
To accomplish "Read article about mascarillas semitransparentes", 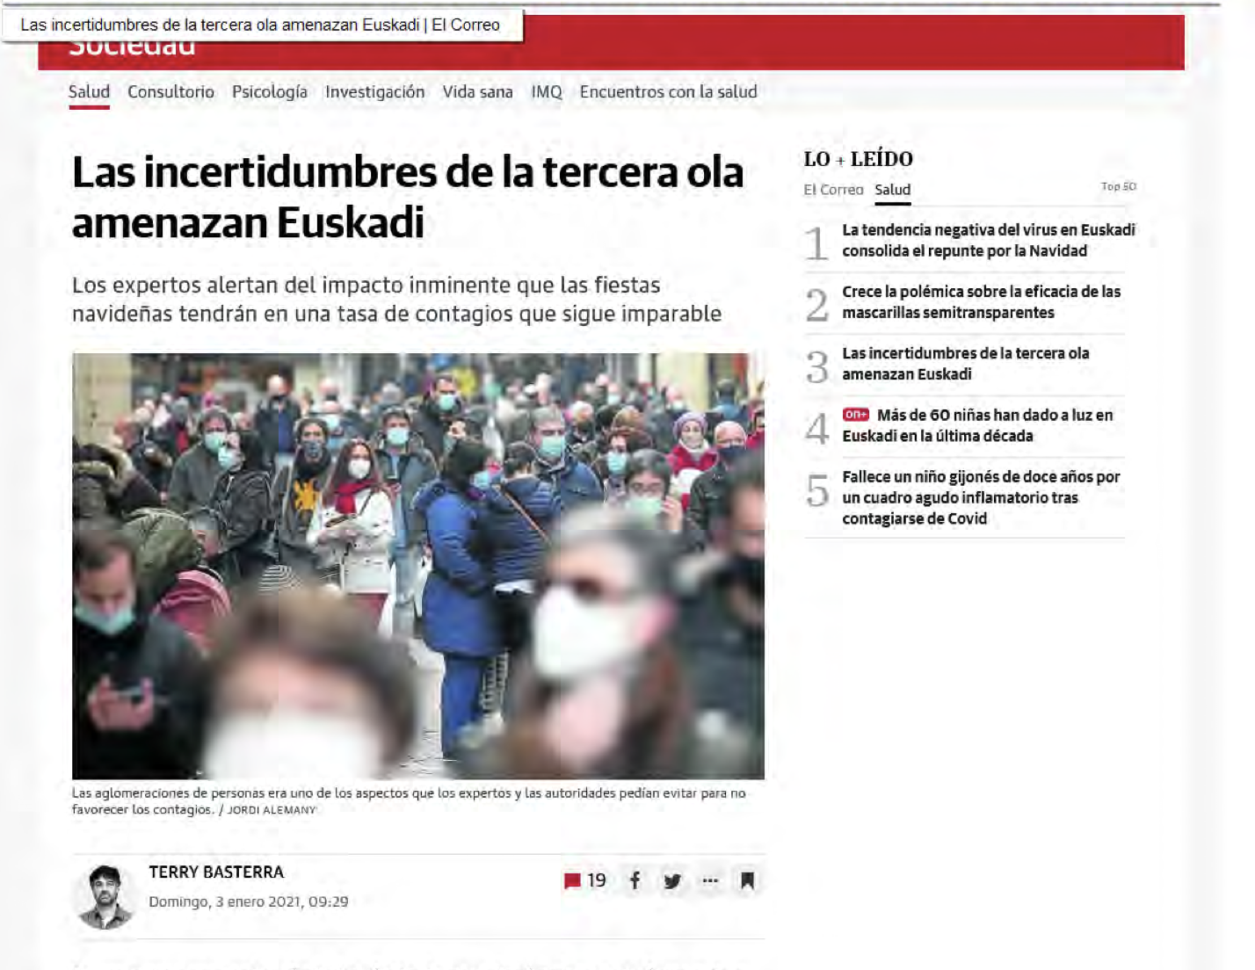I will [981, 302].
